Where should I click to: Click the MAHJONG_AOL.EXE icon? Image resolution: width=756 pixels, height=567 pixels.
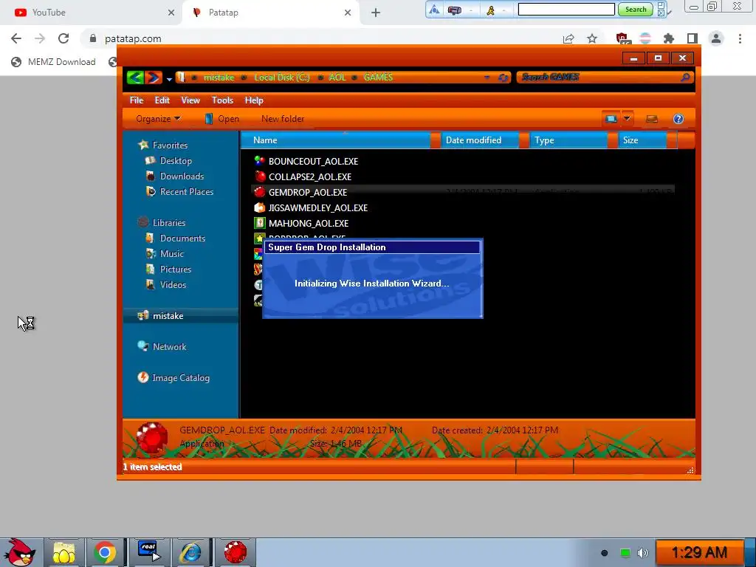pos(259,223)
